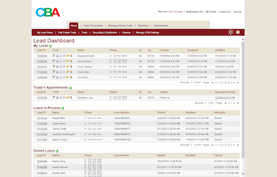Open Call Center Tools menu
Viewport: 277px width, 177px height.
pos(67,32)
